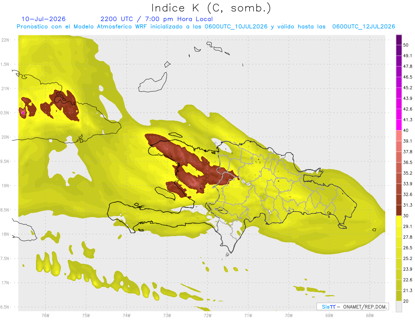The height and width of the screenshot is (320, 415).
Task: Click the "69W" longitude label
Action: tap(329, 315)
